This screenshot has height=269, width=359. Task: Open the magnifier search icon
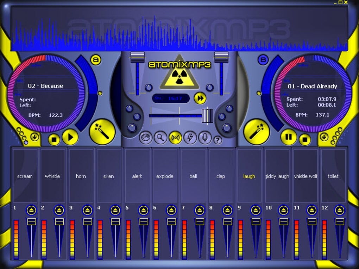[160, 137]
